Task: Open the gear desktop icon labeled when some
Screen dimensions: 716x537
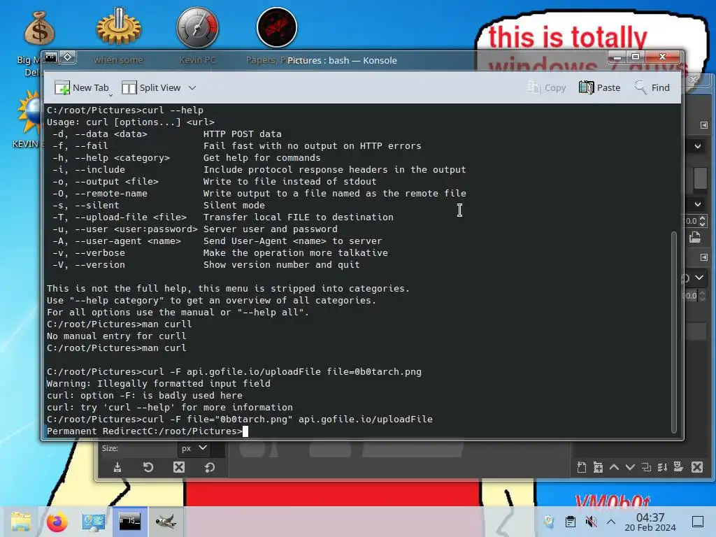Action: [118, 27]
